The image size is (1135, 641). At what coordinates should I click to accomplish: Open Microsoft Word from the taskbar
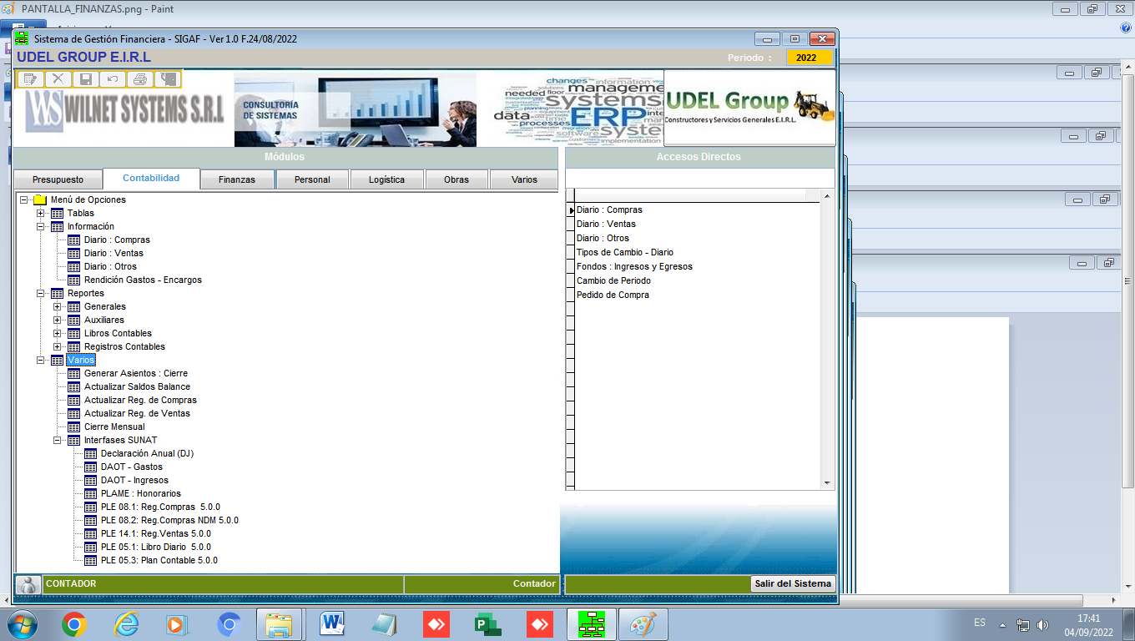click(332, 623)
